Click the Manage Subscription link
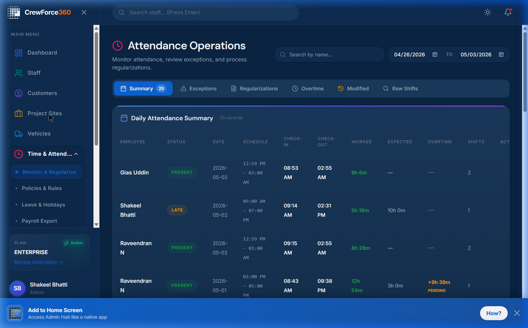Viewport: 528px width, 328px height. (39, 262)
